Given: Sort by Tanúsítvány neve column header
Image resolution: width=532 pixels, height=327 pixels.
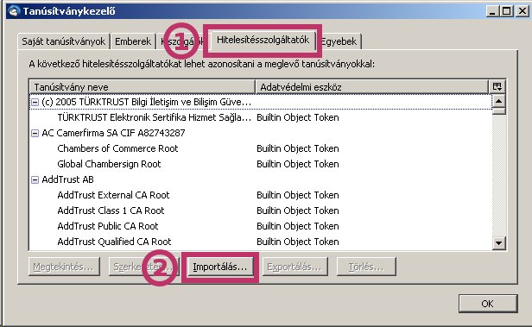Looking at the screenshot, I should click(x=142, y=87).
